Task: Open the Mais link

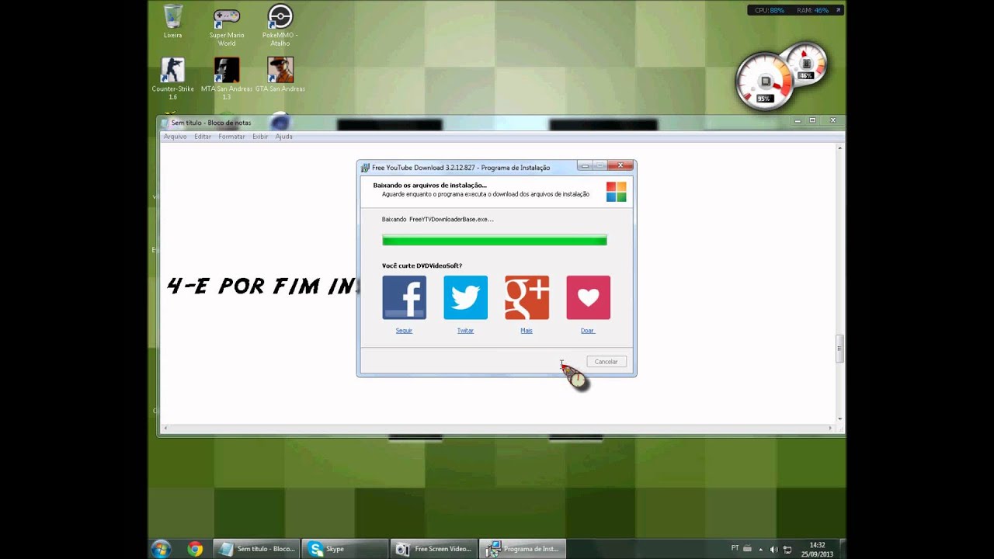Action: [527, 331]
